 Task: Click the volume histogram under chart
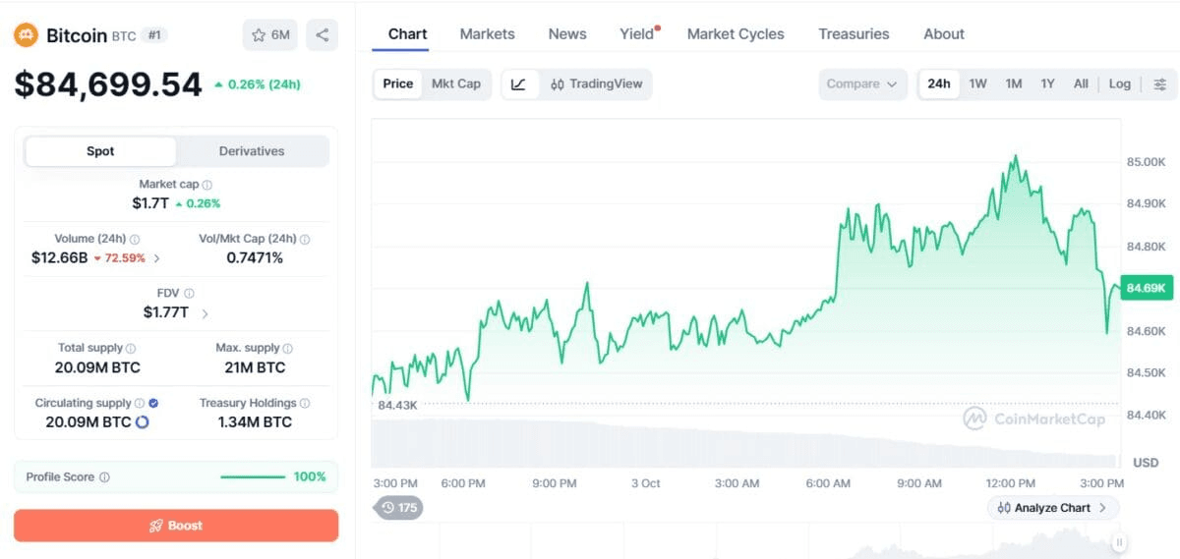[745, 444]
